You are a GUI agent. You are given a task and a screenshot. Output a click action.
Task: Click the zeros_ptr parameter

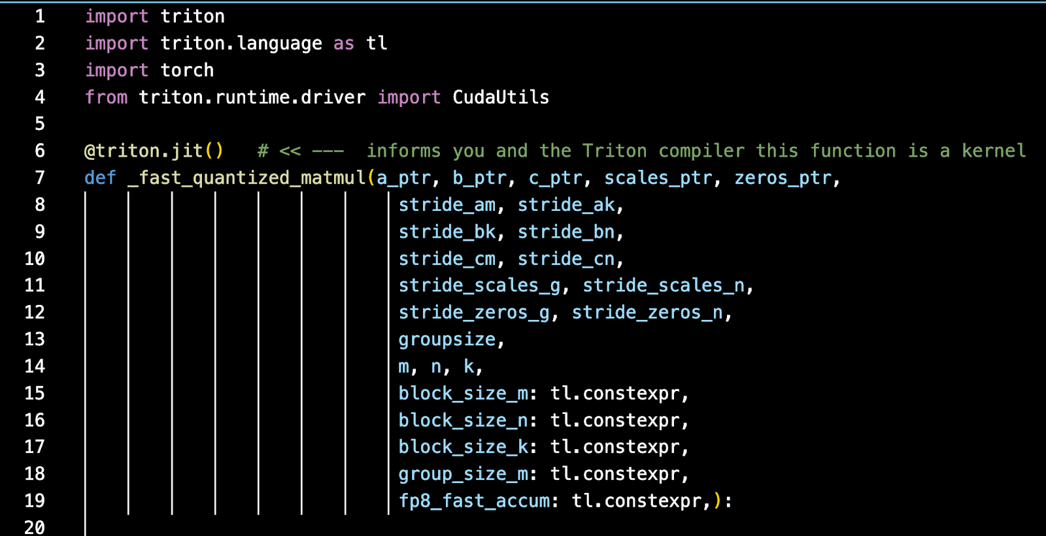782,178
